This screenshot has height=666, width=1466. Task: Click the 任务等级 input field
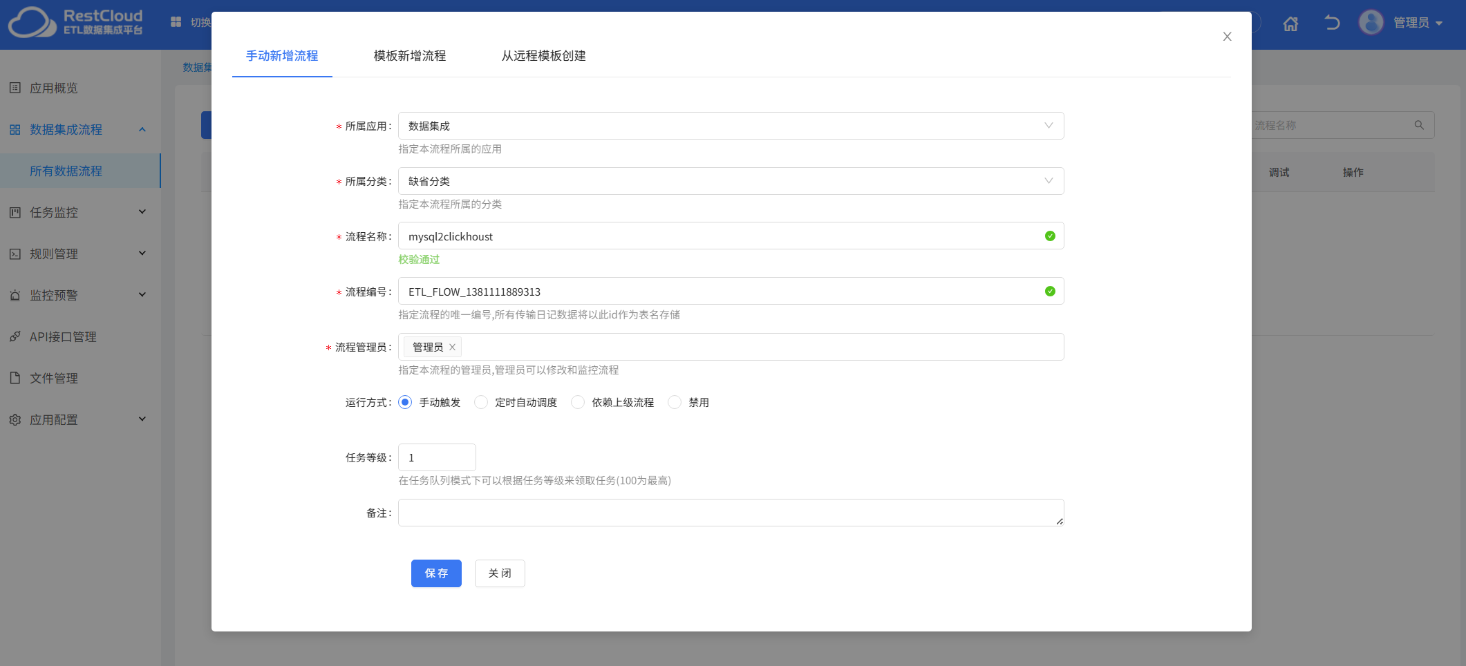point(437,457)
